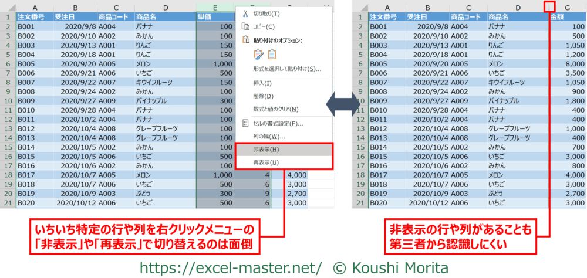
Task: Click select-all corner of right worksheet
Action: pyautogui.click(x=360, y=8)
